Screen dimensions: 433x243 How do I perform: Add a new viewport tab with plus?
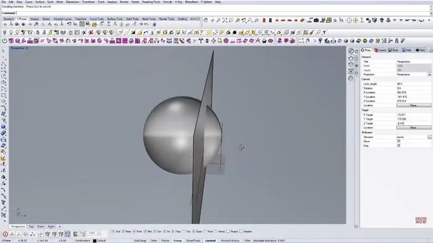point(59,226)
